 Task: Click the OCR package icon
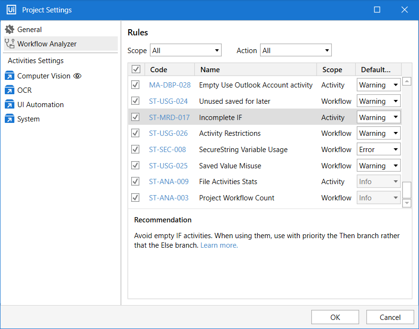(x=10, y=90)
